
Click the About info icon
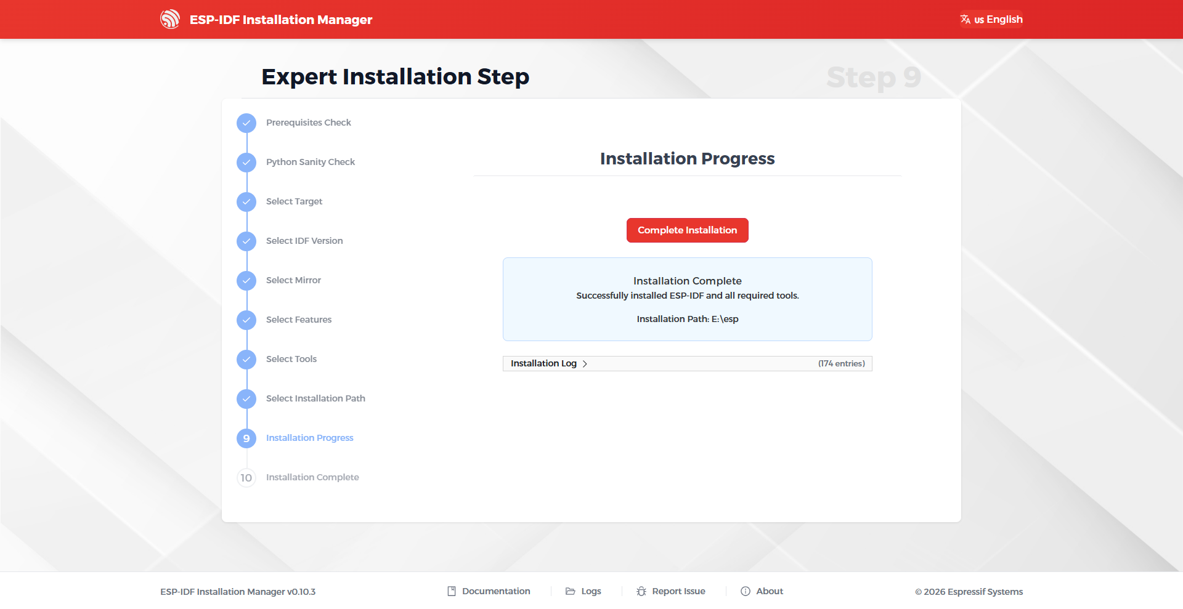tap(746, 591)
